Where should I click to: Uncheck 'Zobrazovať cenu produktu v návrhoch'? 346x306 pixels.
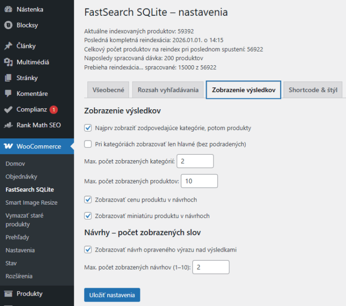(x=88, y=200)
